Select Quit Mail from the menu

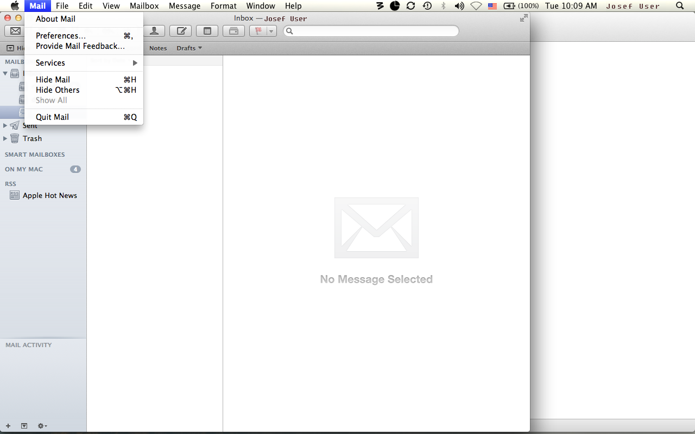click(x=52, y=117)
